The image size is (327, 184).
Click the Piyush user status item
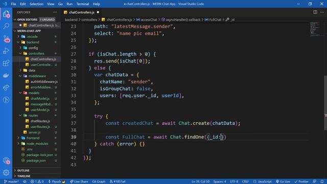(57, 181)
